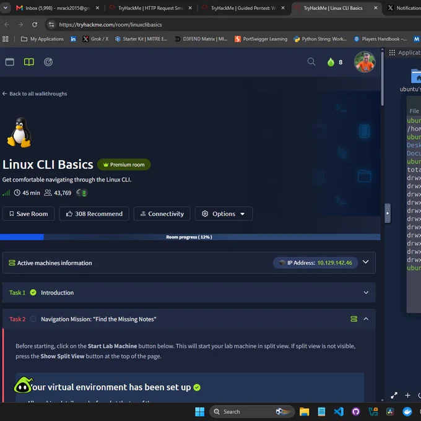Image resolution: width=421 pixels, height=421 pixels.
Task: Open the My Applications bookmark folder
Action: [43, 39]
